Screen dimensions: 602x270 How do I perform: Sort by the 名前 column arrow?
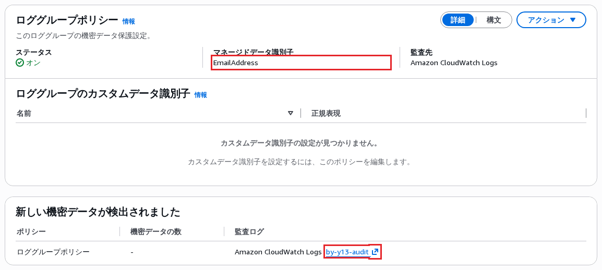[290, 113]
